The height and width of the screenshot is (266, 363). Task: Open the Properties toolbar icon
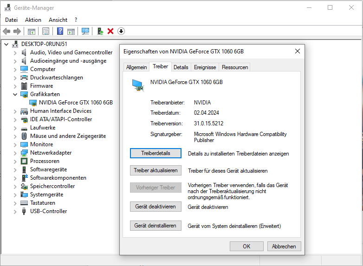pyautogui.click(x=45, y=31)
